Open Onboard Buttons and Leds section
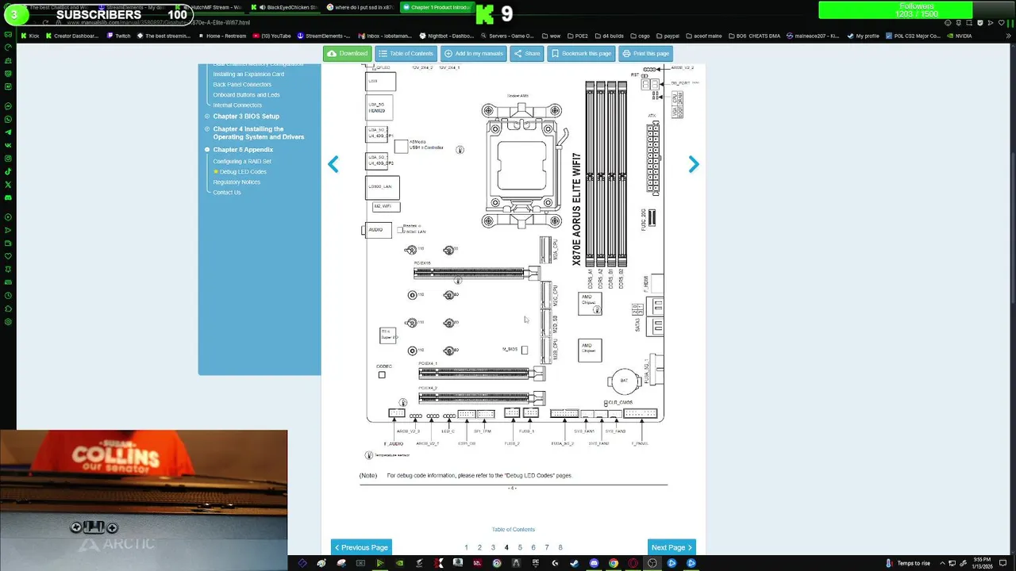This screenshot has height=571, width=1016. [246, 94]
